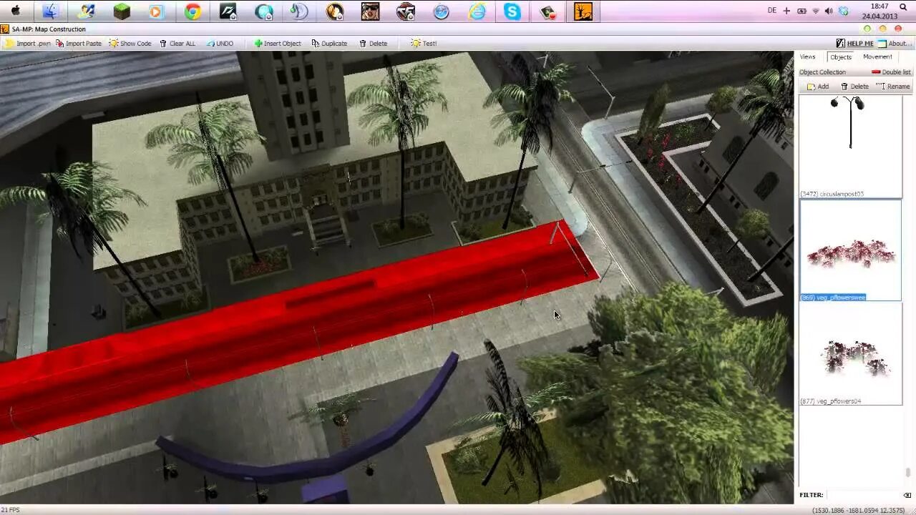The width and height of the screenshot is (916, 515).
Task: Click into the FILTER input field
Action: [x=863, y=495]
